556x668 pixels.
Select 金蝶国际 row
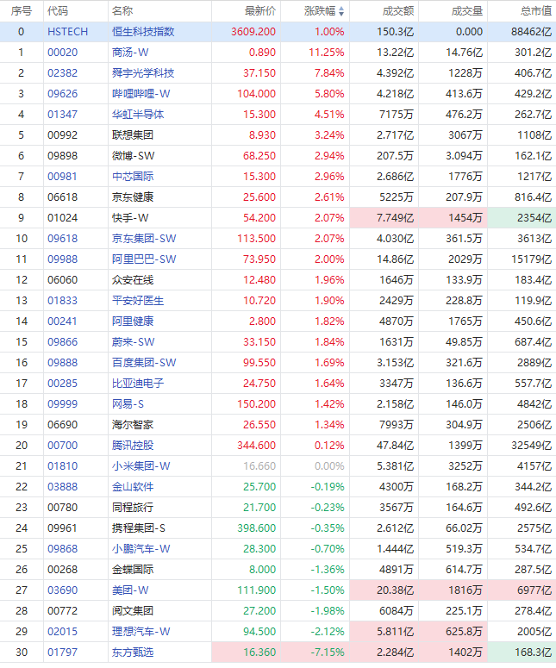[278, 570]
